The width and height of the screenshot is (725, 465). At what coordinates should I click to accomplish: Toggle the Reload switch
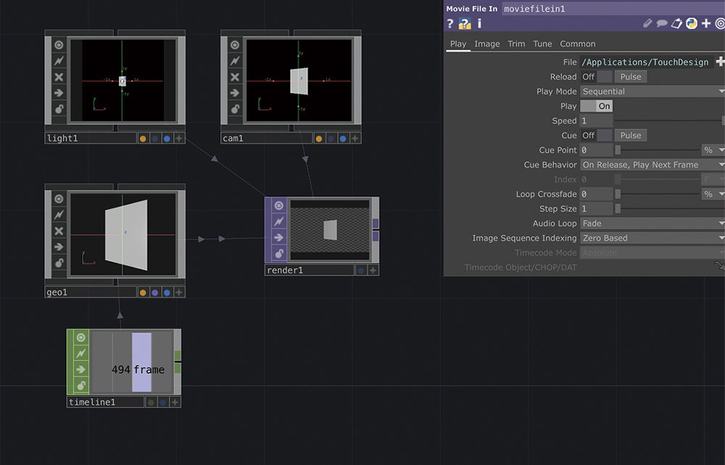[596, 77]
